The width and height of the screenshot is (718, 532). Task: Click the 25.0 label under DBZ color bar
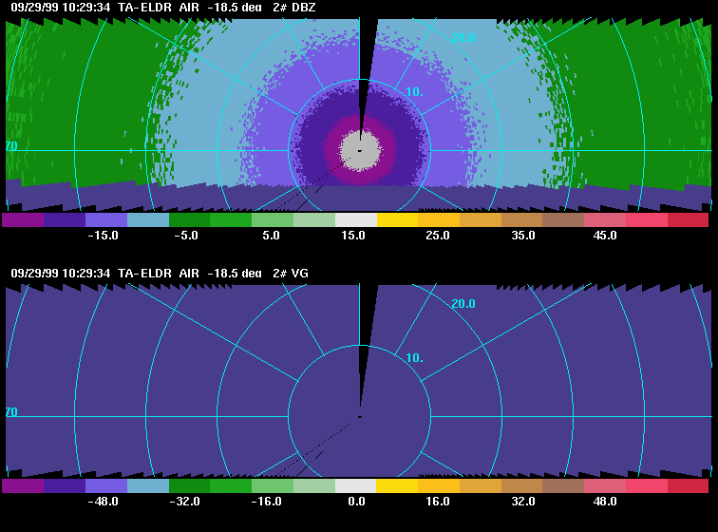pos(437,236)
